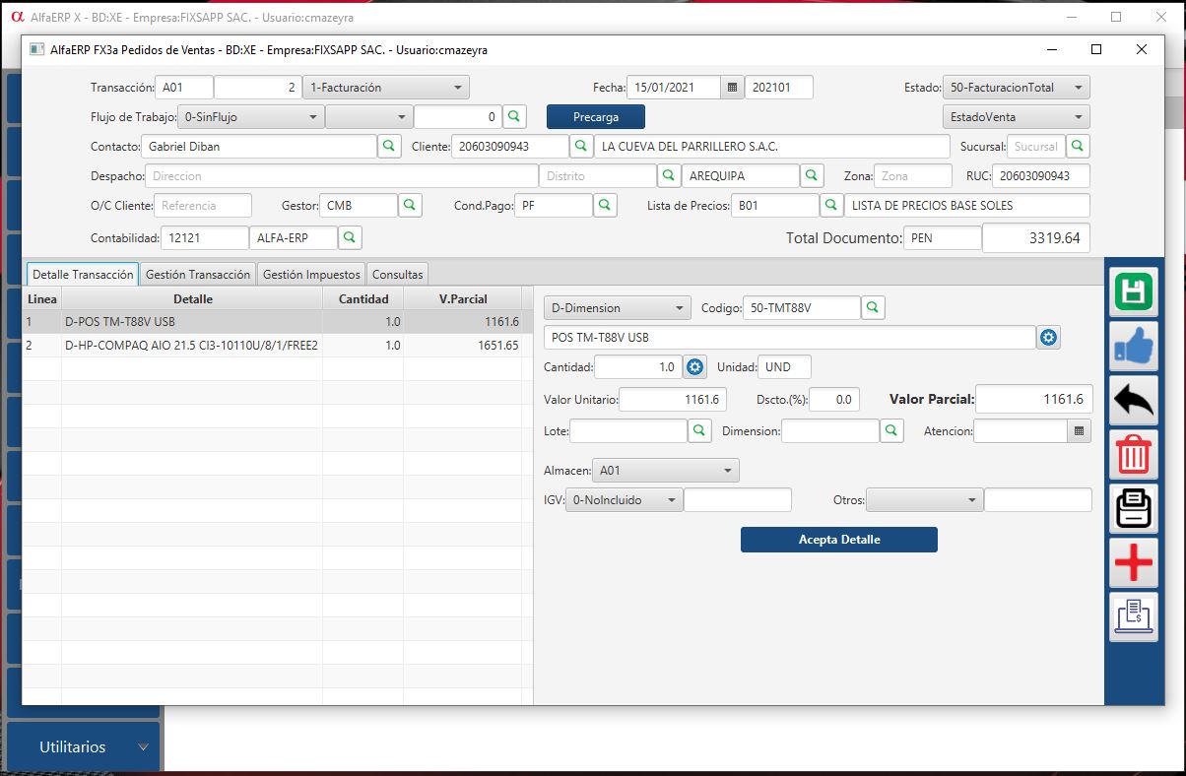Click the search icon next to Contacto

(390, 147)
